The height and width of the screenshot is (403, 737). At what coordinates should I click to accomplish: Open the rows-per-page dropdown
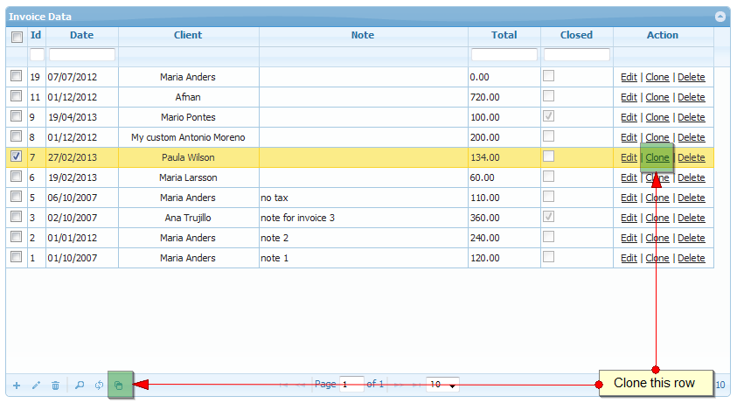442,385
